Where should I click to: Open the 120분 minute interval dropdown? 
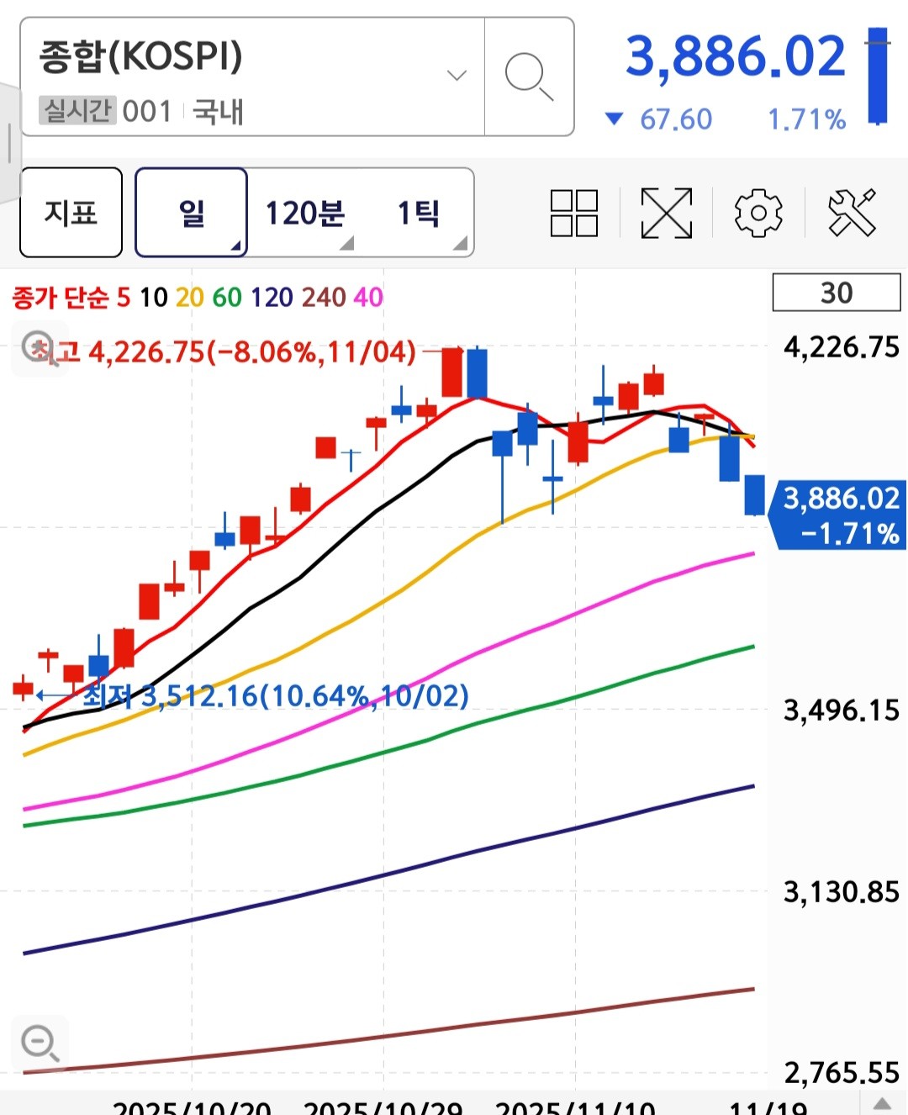tap(306, 213)
